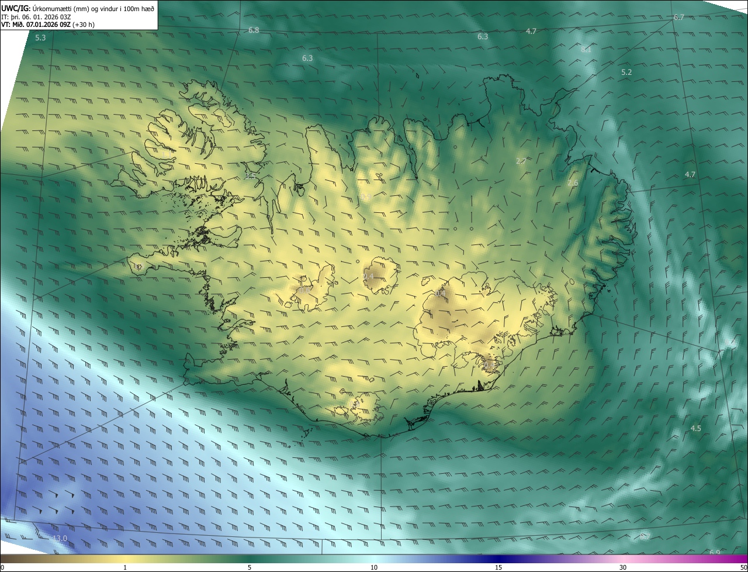This screenshot has width=748, height=572.
Task: Click the '10' tick label on the color scale
Action: (374, 568)
